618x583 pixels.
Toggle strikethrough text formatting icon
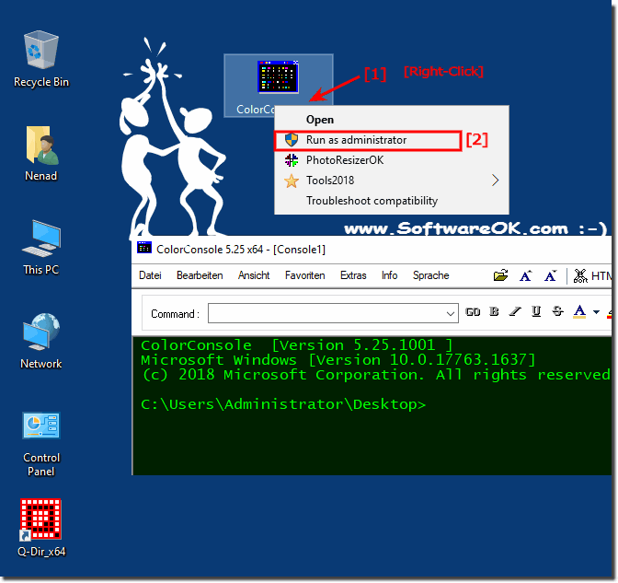click(x=557, y=311)
